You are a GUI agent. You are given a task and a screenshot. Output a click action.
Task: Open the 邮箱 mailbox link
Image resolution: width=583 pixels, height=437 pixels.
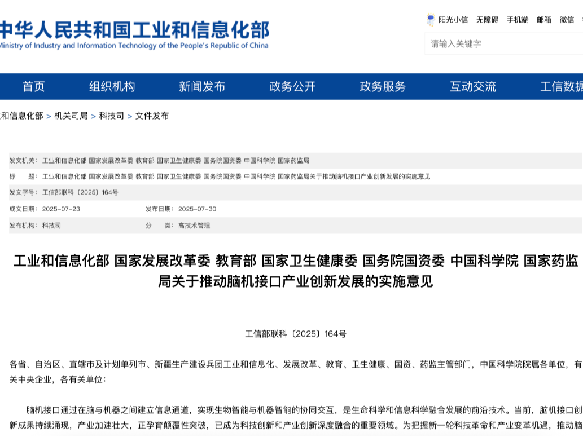click(544, 20)
